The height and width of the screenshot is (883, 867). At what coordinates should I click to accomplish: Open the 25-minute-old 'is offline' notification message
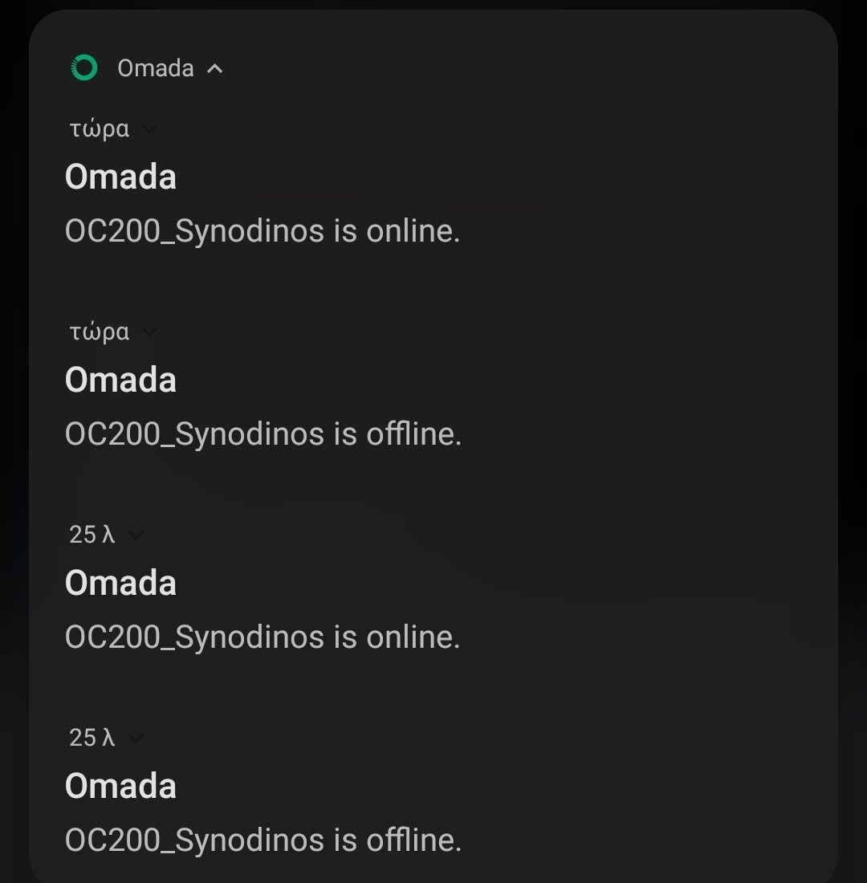(263, 841)
